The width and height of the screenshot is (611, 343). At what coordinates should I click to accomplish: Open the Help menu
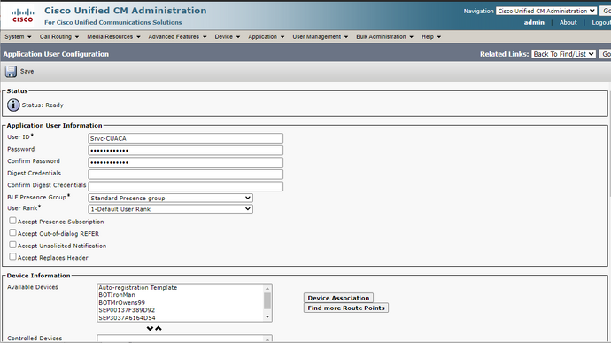(x=431, y=36)
